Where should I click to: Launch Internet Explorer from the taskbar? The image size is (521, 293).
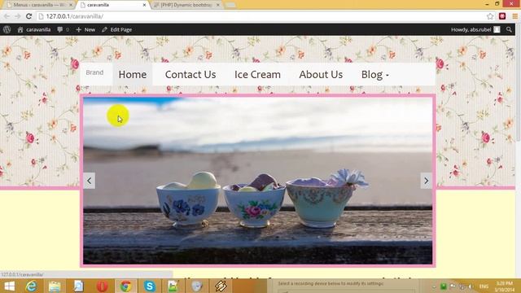(32, 286)
